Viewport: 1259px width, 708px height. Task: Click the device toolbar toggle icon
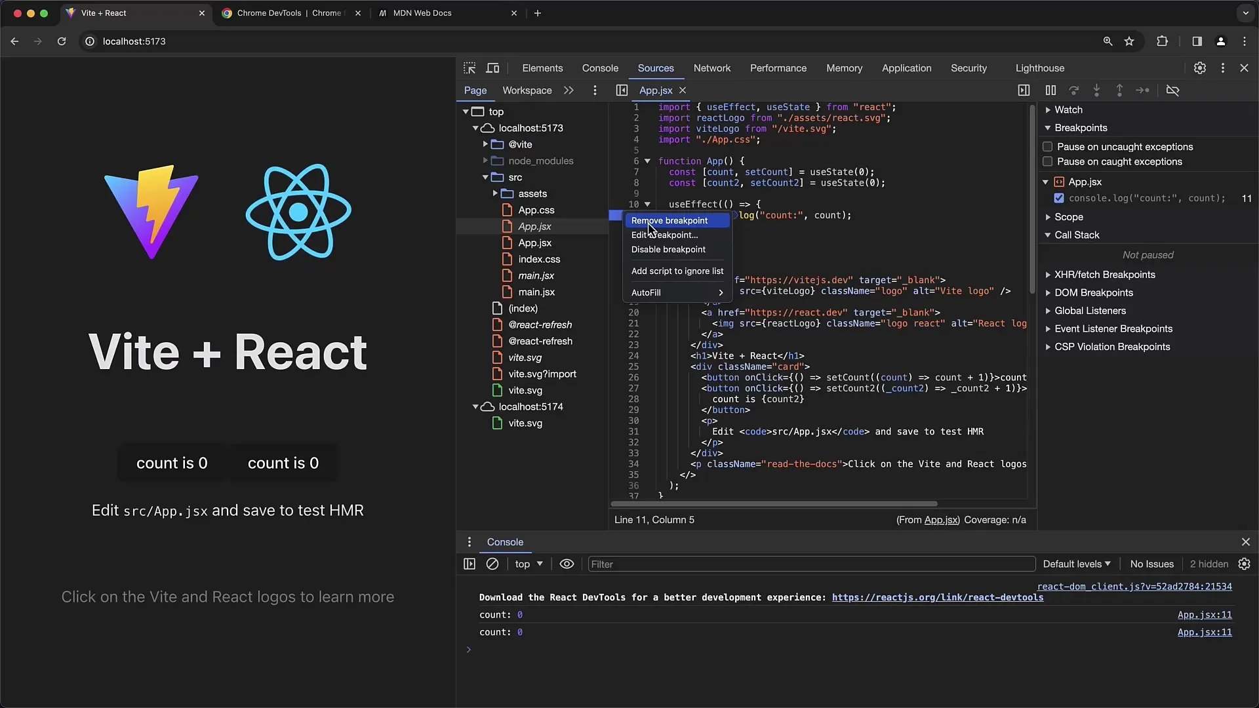click(493, 68)
